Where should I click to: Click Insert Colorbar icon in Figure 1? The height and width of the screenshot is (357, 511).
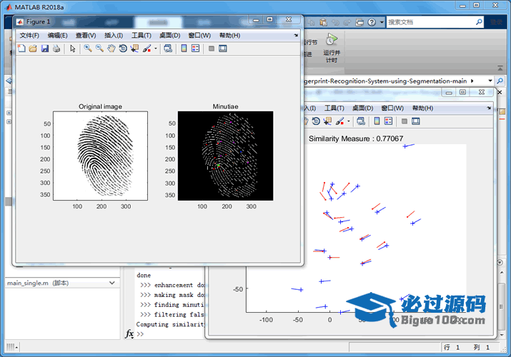coord(184,49)
